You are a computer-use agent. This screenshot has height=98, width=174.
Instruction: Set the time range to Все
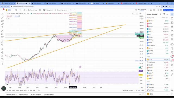click(x=34, y=91)
